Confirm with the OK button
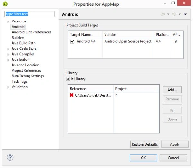The width and height of the screenshot is (193, 168). pos(143,158)
